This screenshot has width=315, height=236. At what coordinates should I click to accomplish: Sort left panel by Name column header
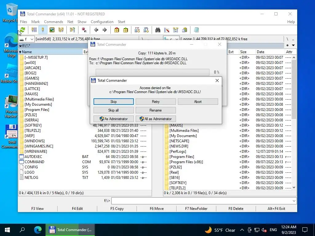(50, 52)
